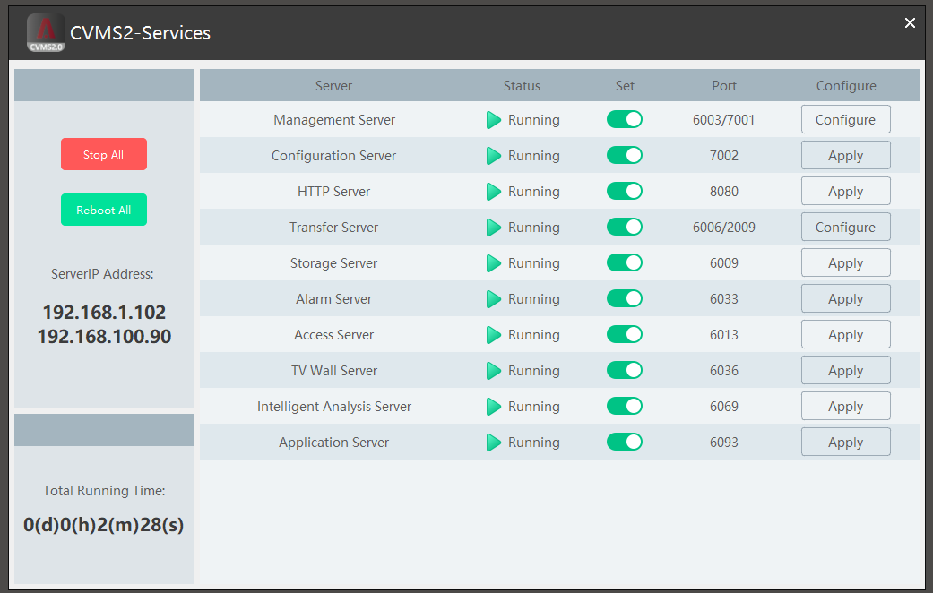Screen dimensions: 933x593
Task: Select the IP address 192.168.1.102
Action: pyautogui.click(x=104, y=313)
